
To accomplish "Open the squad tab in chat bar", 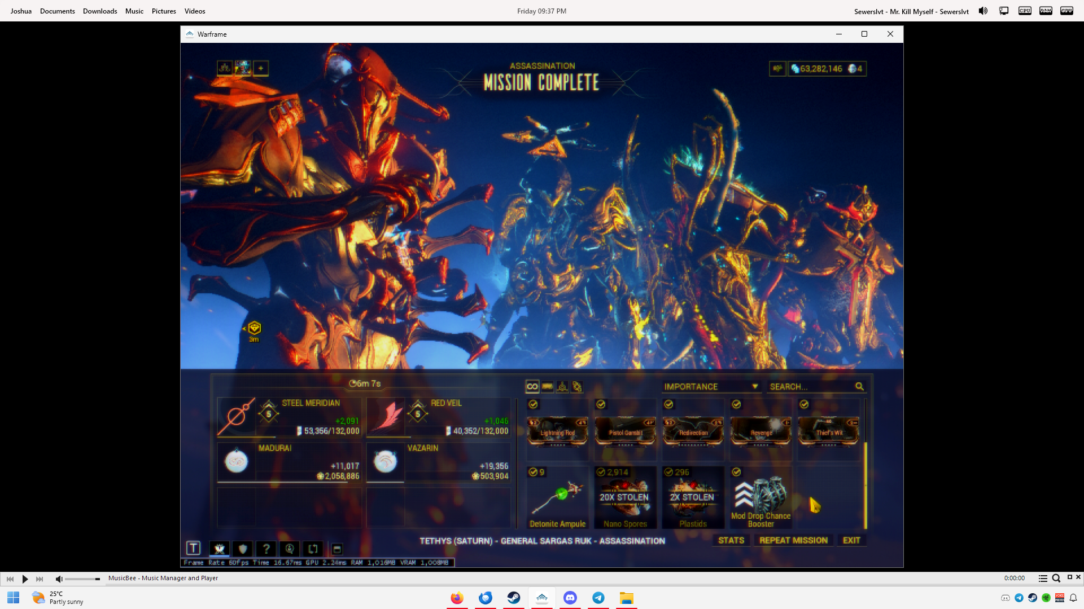I will (220, 549).
